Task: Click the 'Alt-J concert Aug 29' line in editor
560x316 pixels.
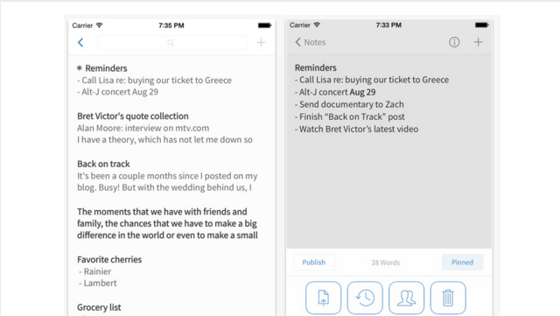Action: click(x=335, y=92)
